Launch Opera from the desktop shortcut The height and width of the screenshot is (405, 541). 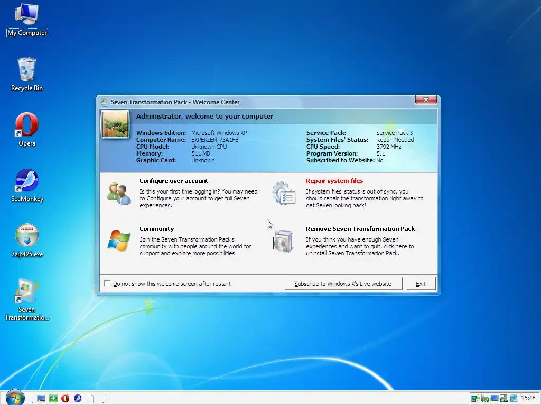[x=26, y=130]
